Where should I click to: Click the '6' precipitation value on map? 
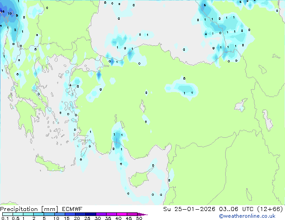205,5
